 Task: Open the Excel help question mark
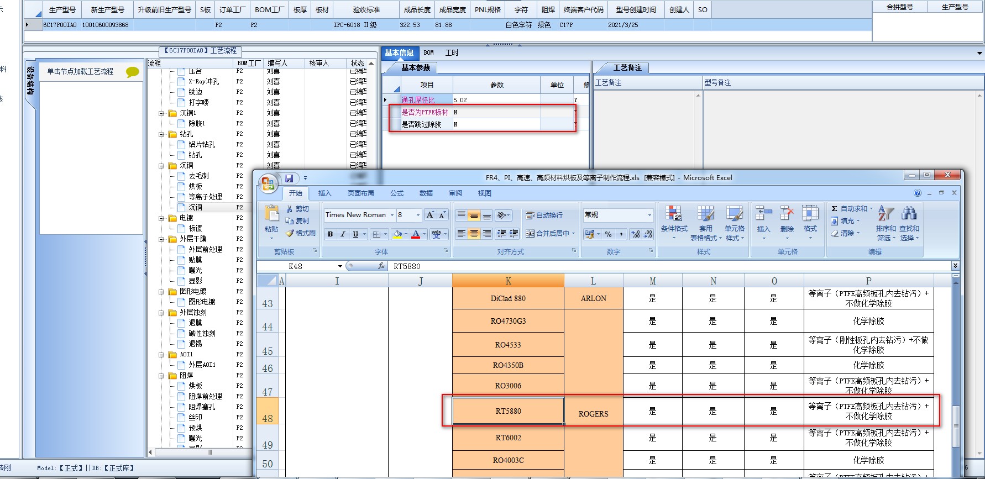click(918, 193)
